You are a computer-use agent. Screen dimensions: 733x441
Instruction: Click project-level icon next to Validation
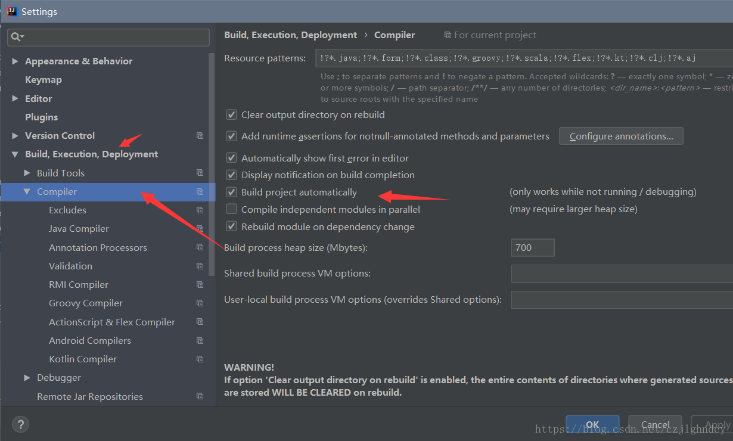pyautogui.click(x=200, y=266)
